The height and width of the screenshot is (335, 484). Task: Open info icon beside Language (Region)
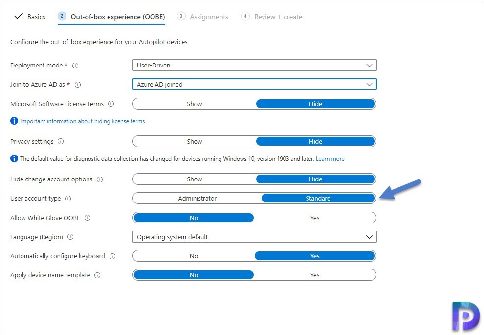coord(70,237)
